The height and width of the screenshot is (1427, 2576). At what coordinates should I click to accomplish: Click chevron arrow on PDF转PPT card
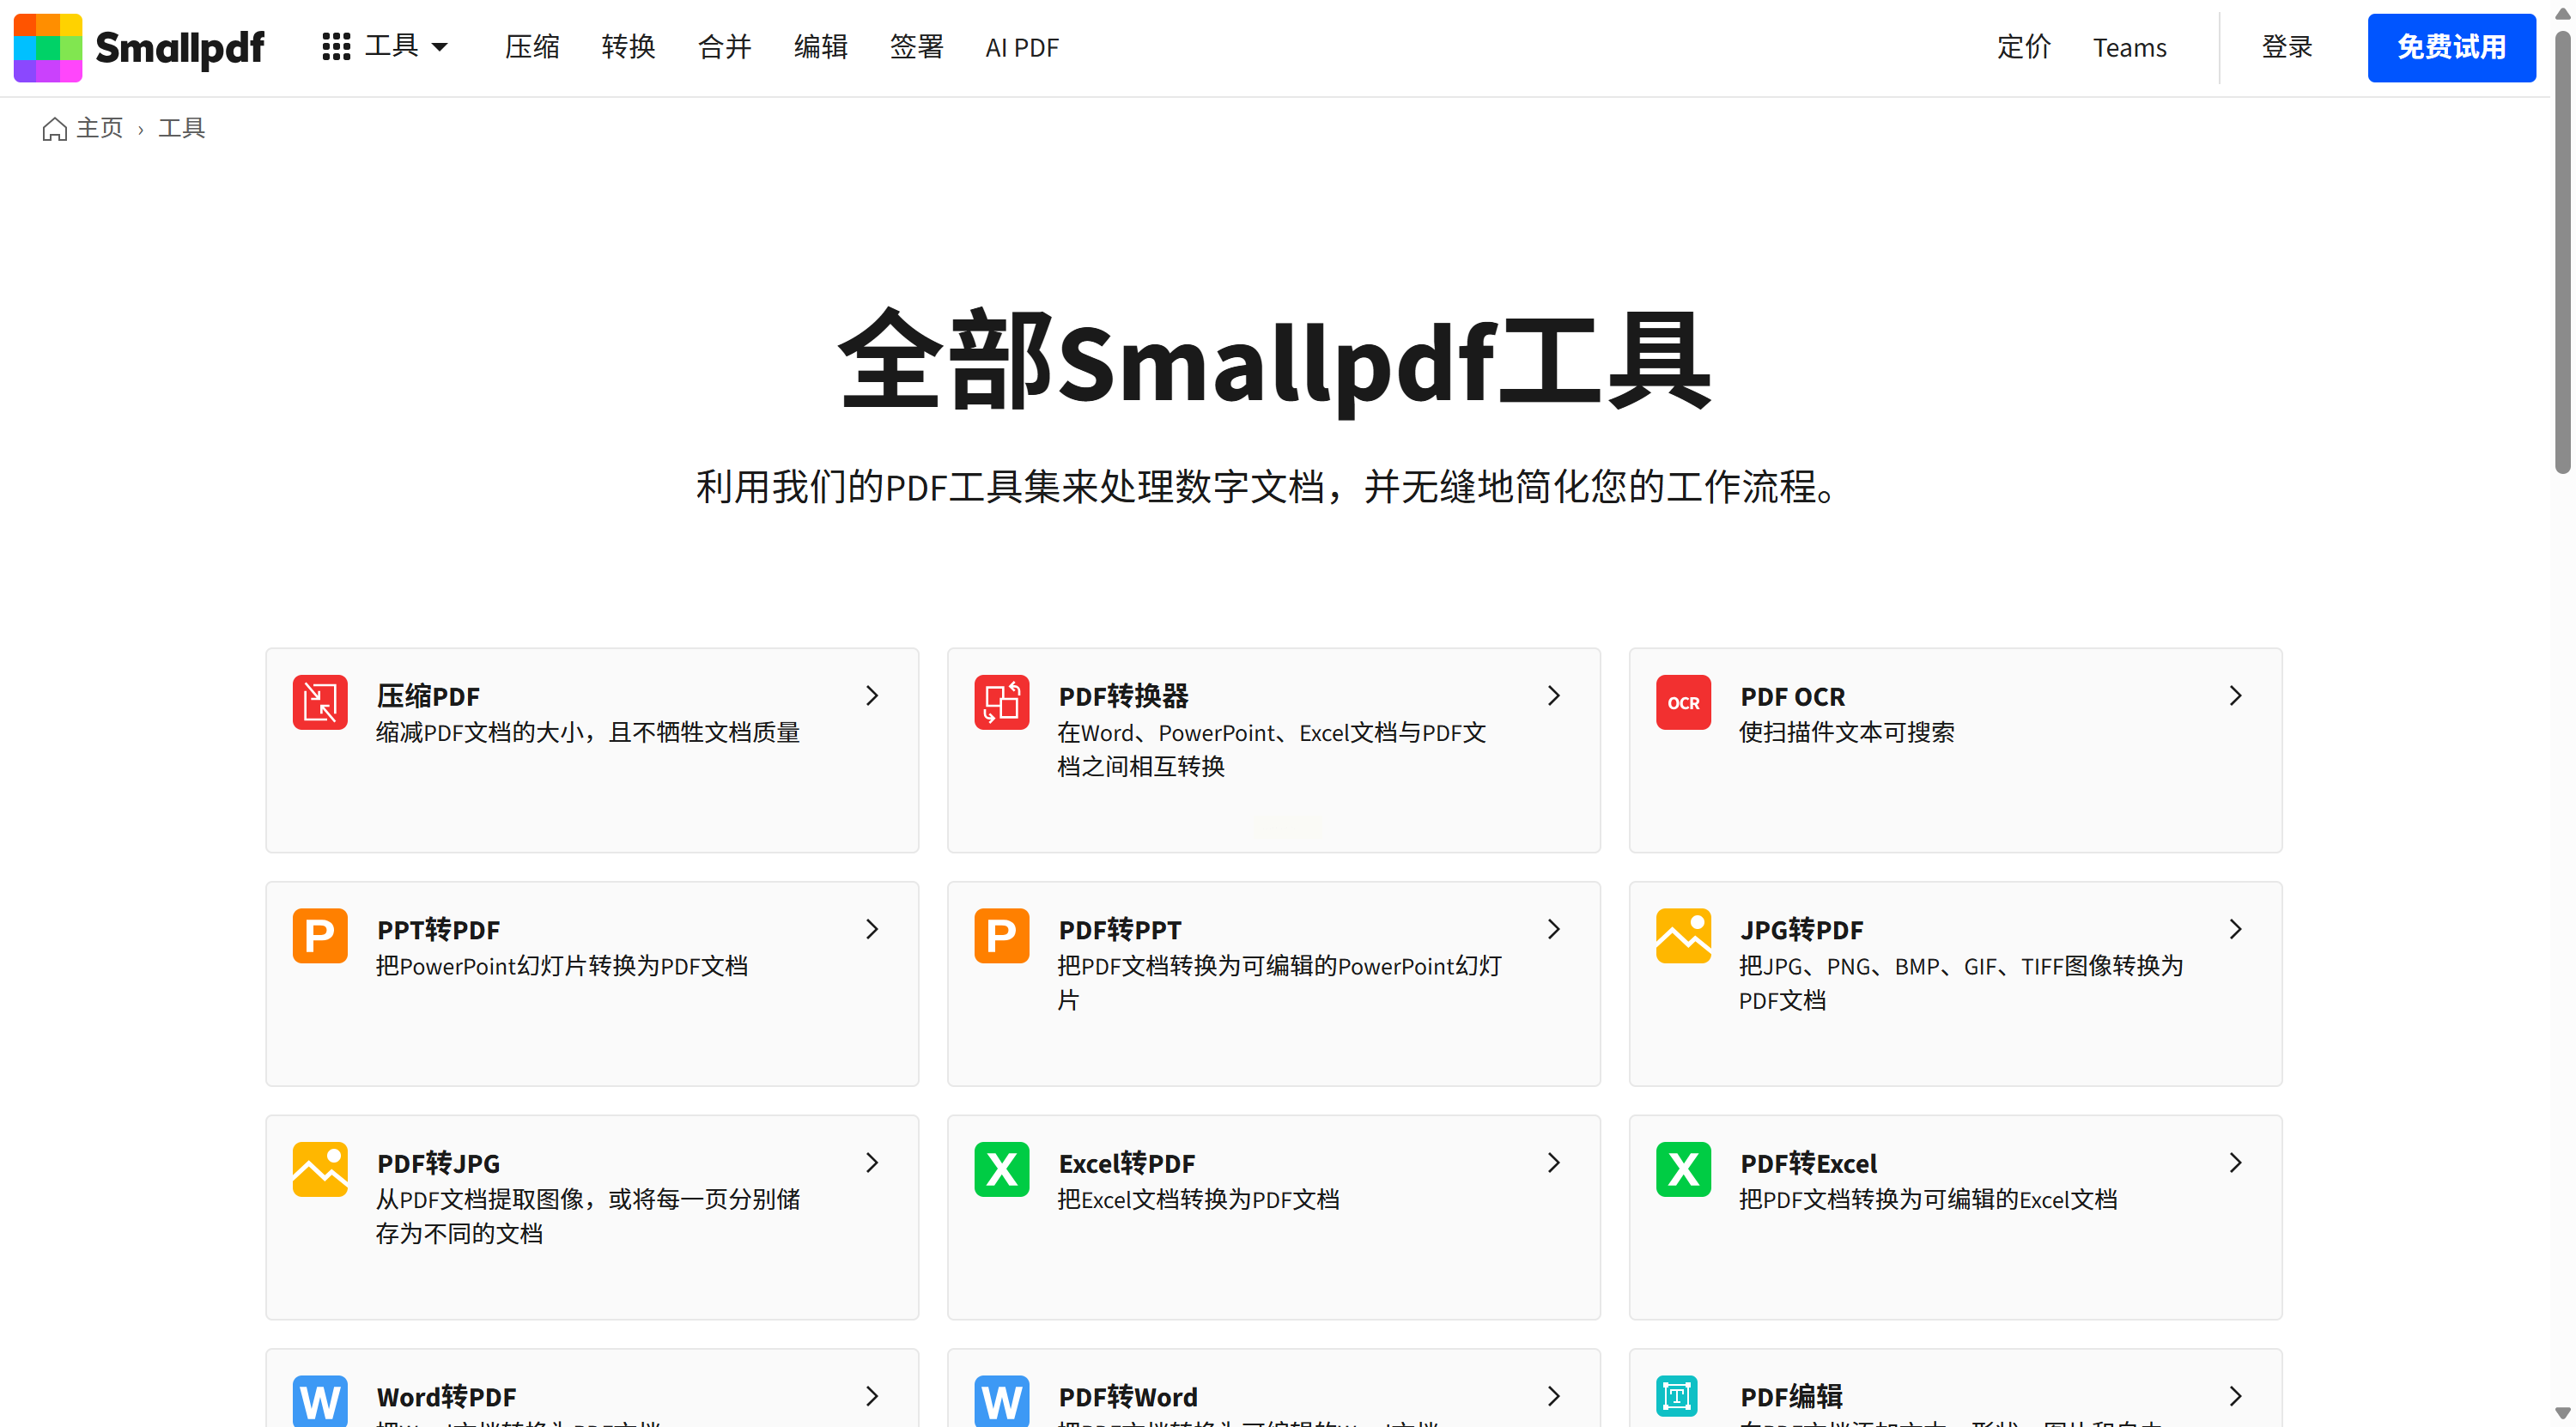[x=1554, y=929]
